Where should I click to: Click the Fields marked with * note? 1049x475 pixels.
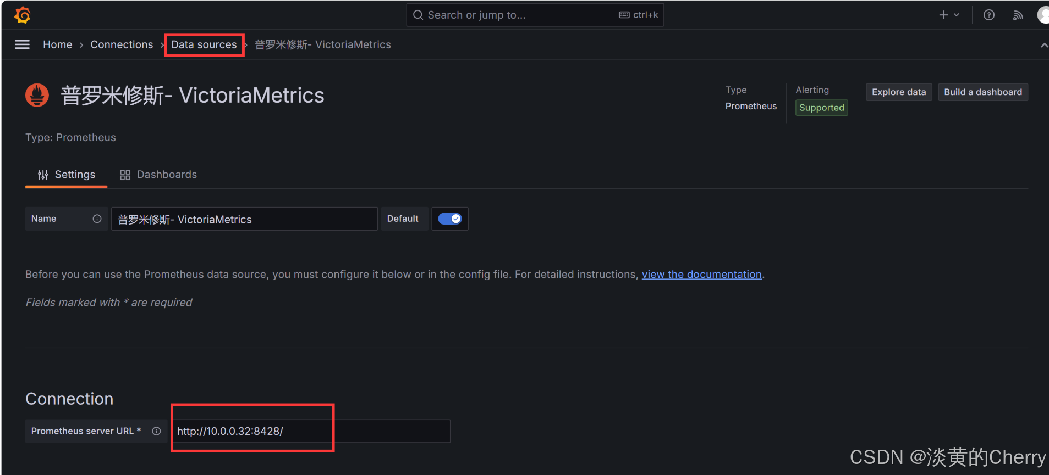pos(109,303)
